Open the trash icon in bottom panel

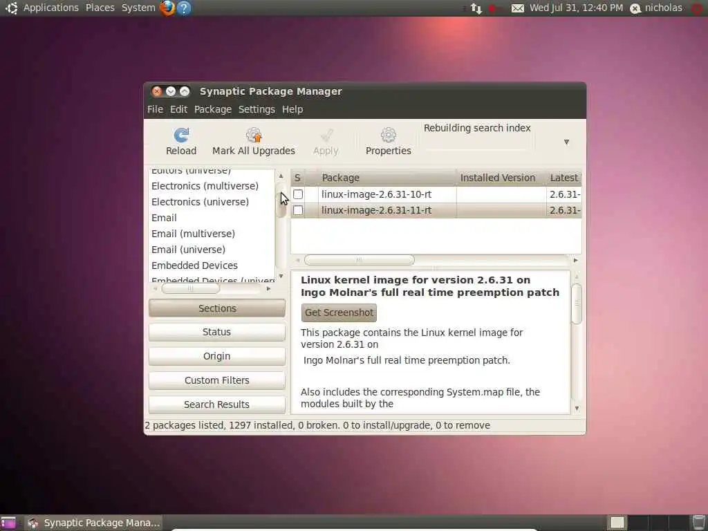(x=698, y=523)
